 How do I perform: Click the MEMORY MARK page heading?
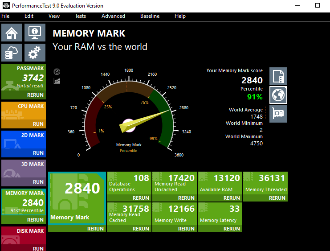click(x=89, y=33)
